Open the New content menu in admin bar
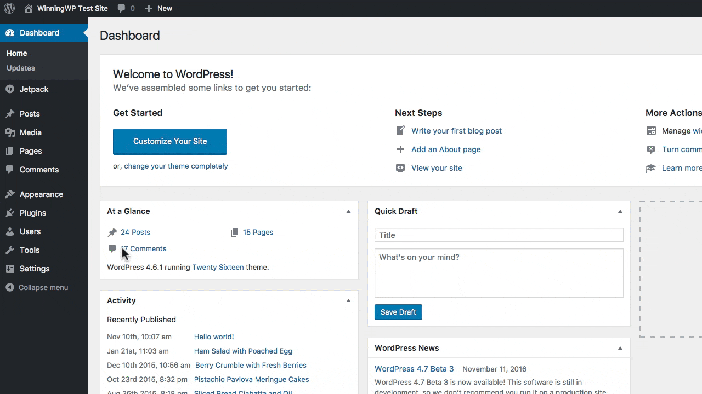702x394 pixels. pos(158,8)
